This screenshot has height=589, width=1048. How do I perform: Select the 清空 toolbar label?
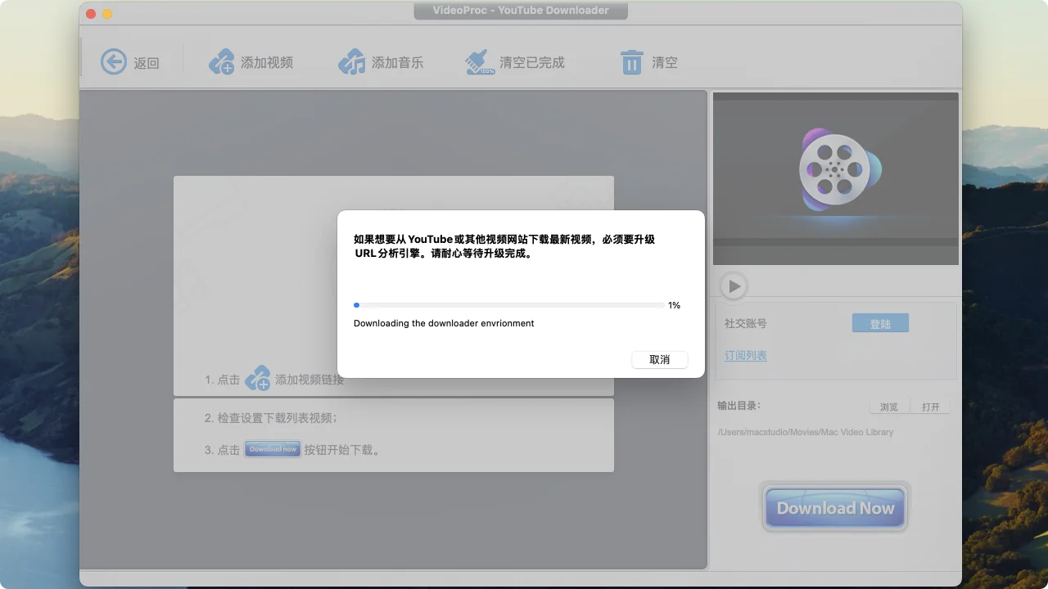point(665,62)
